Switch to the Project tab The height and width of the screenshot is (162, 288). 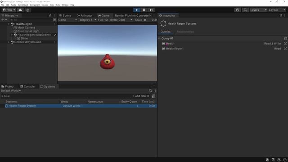click(x=8, y=86)
